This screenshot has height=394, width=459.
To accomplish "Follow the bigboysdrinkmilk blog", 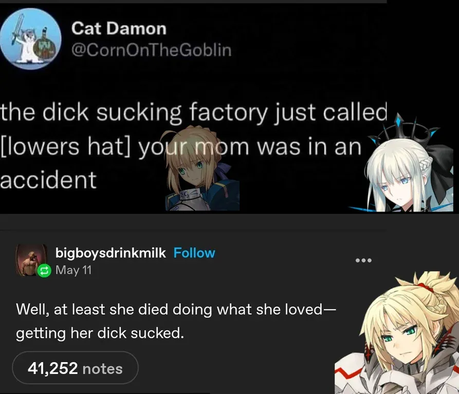I will tap(194, 253).
